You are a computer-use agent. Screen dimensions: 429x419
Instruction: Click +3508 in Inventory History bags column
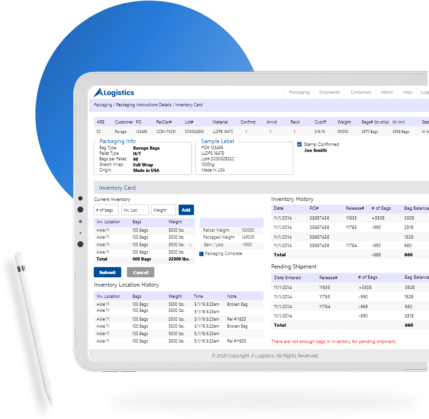coord(378,218)
